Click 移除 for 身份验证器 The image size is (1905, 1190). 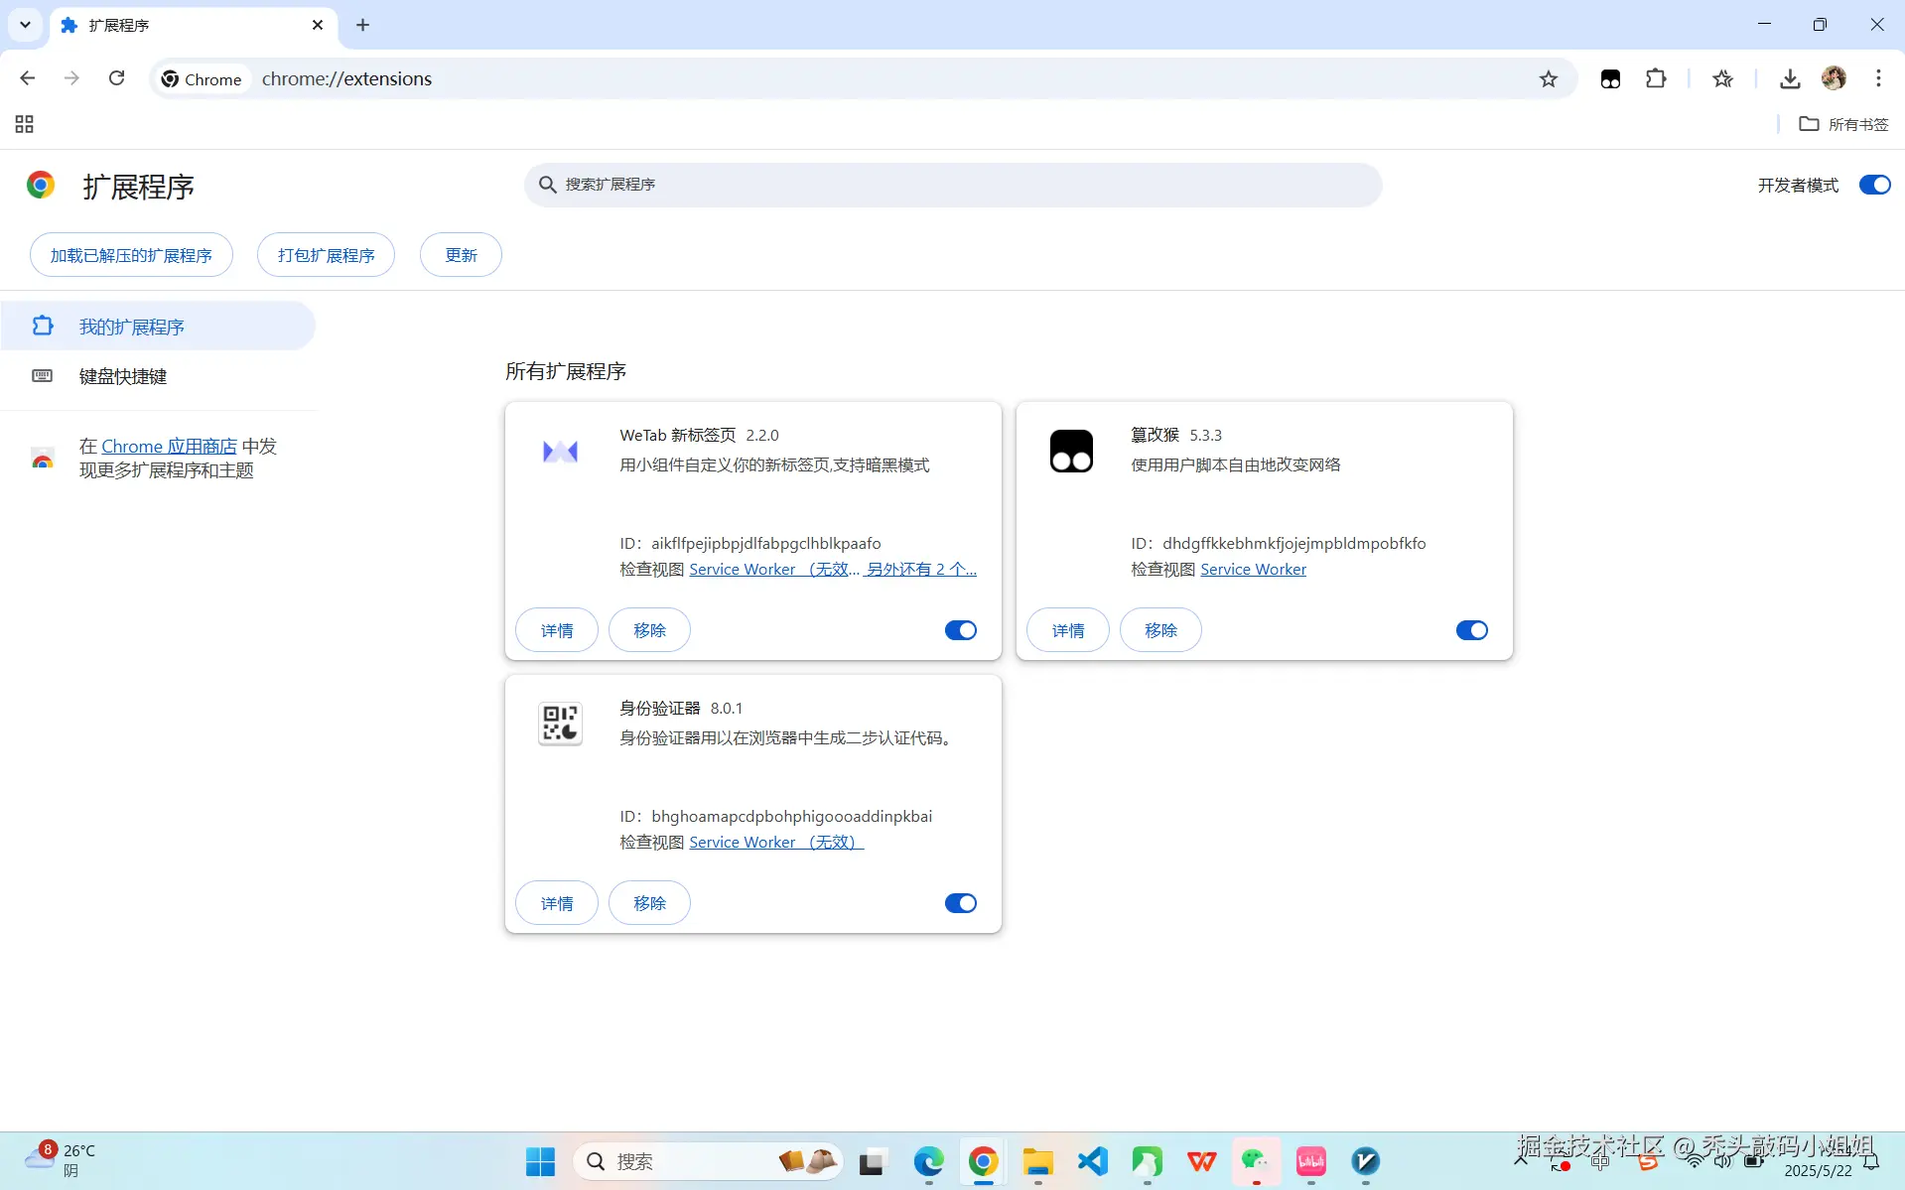pos(649,903)
